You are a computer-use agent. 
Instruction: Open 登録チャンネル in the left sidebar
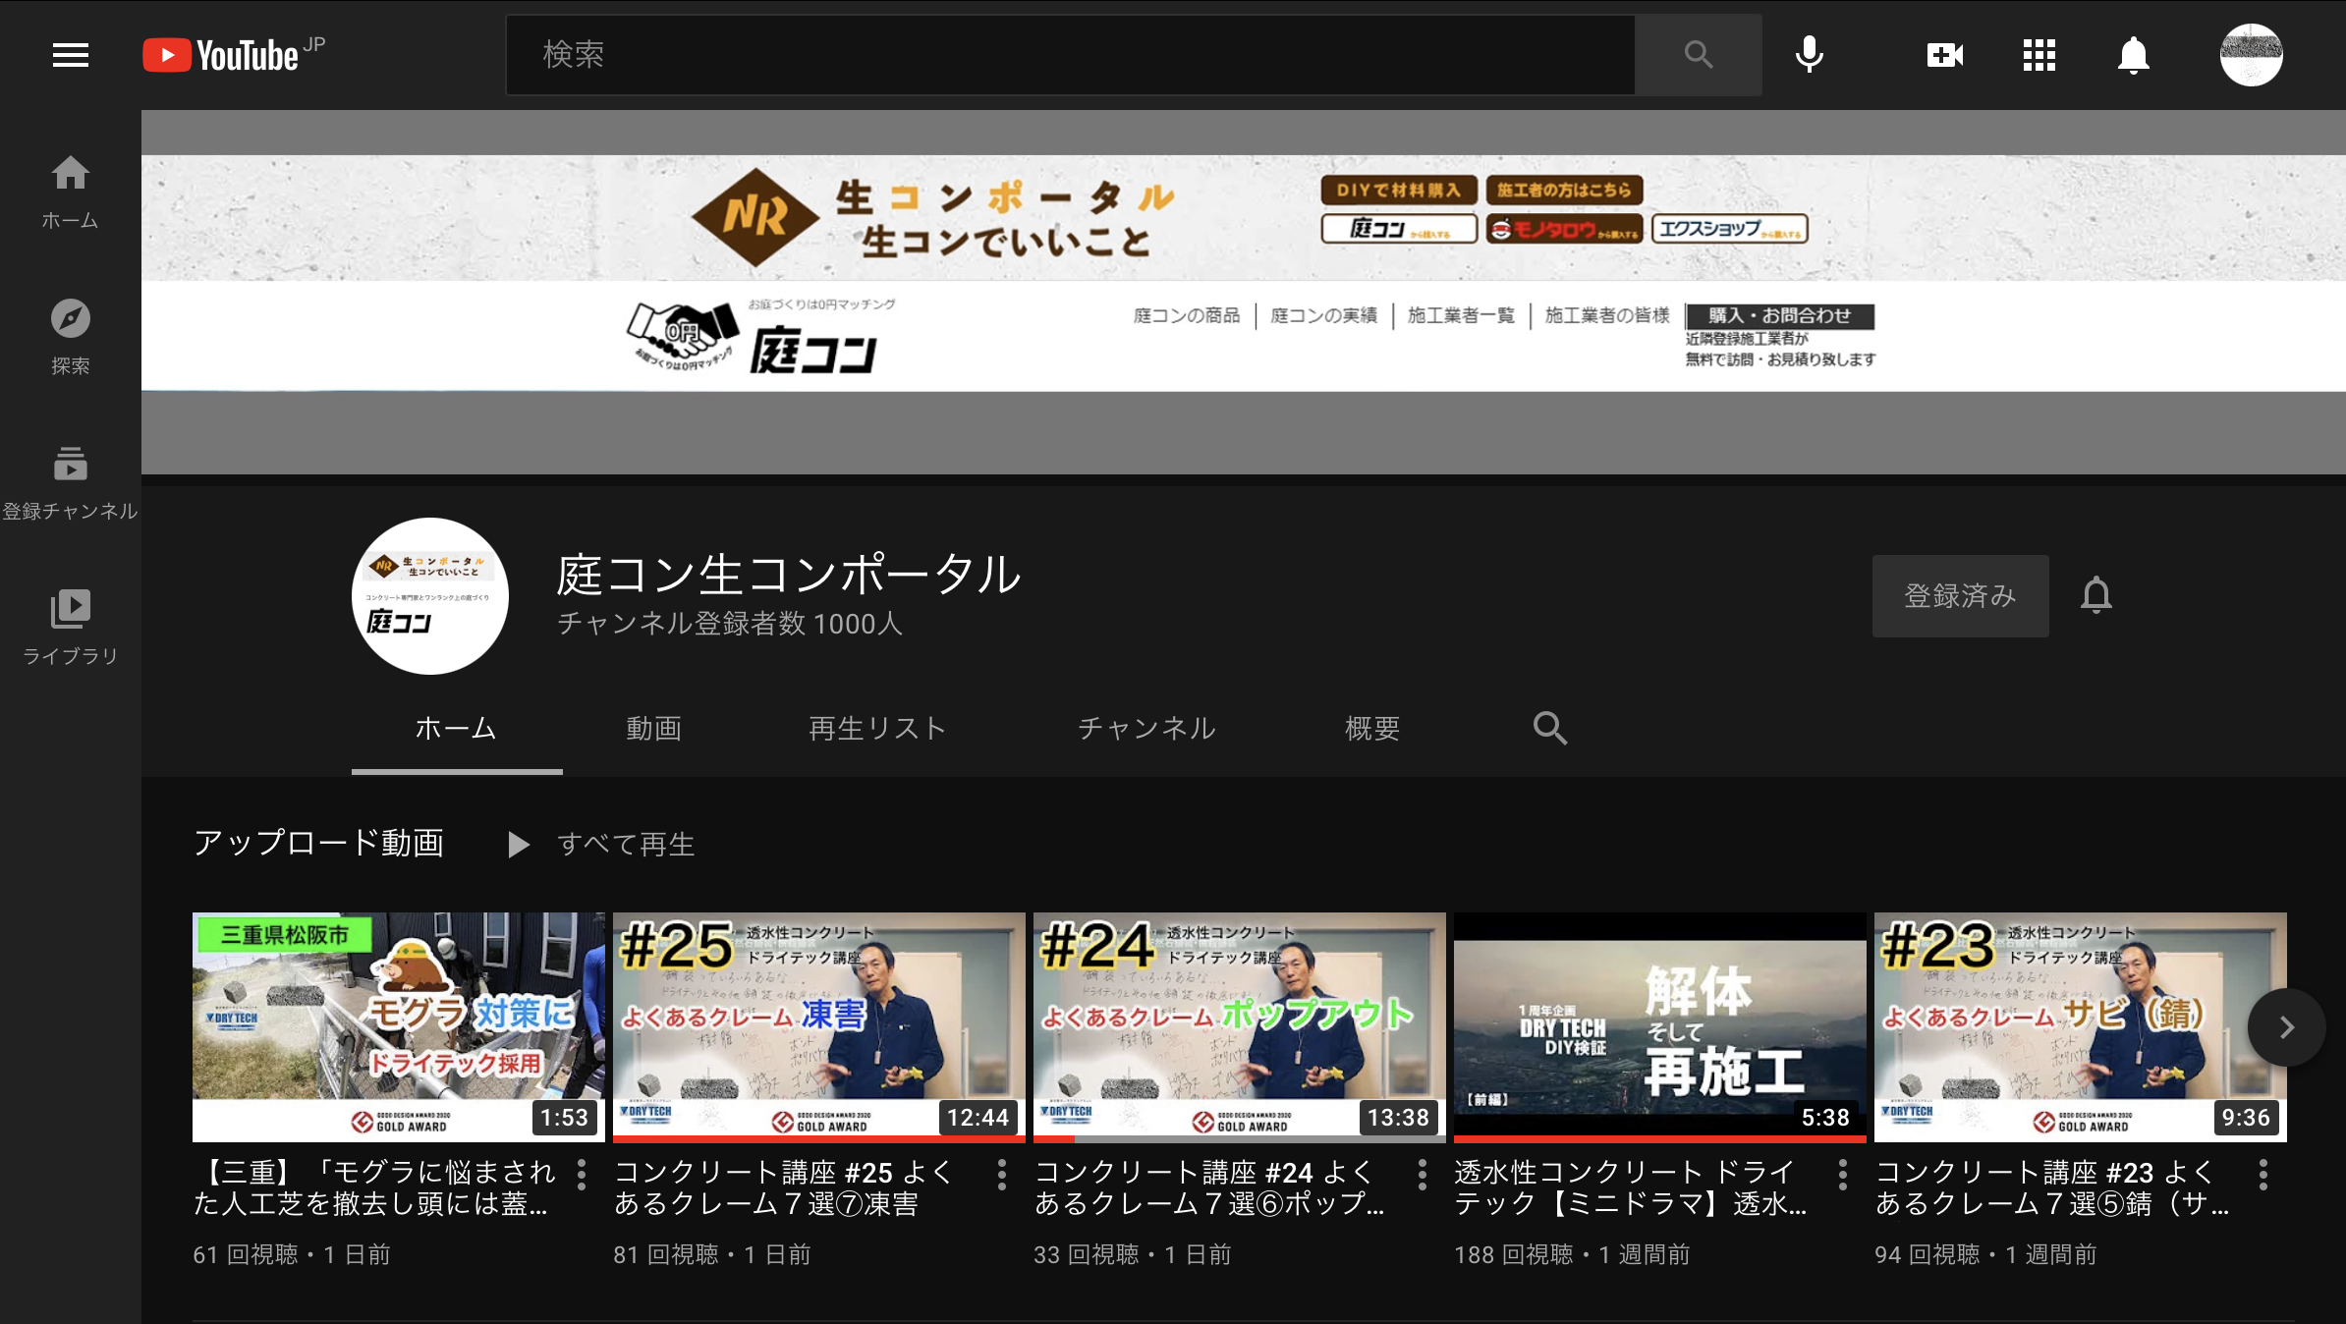(70, 483)
